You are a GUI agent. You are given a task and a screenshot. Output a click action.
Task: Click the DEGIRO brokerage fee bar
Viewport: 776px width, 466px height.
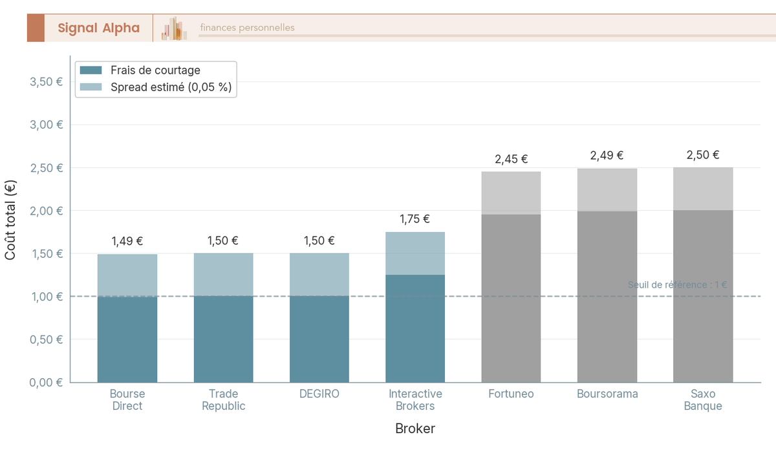pyautogui.click(x=319, y=339)
